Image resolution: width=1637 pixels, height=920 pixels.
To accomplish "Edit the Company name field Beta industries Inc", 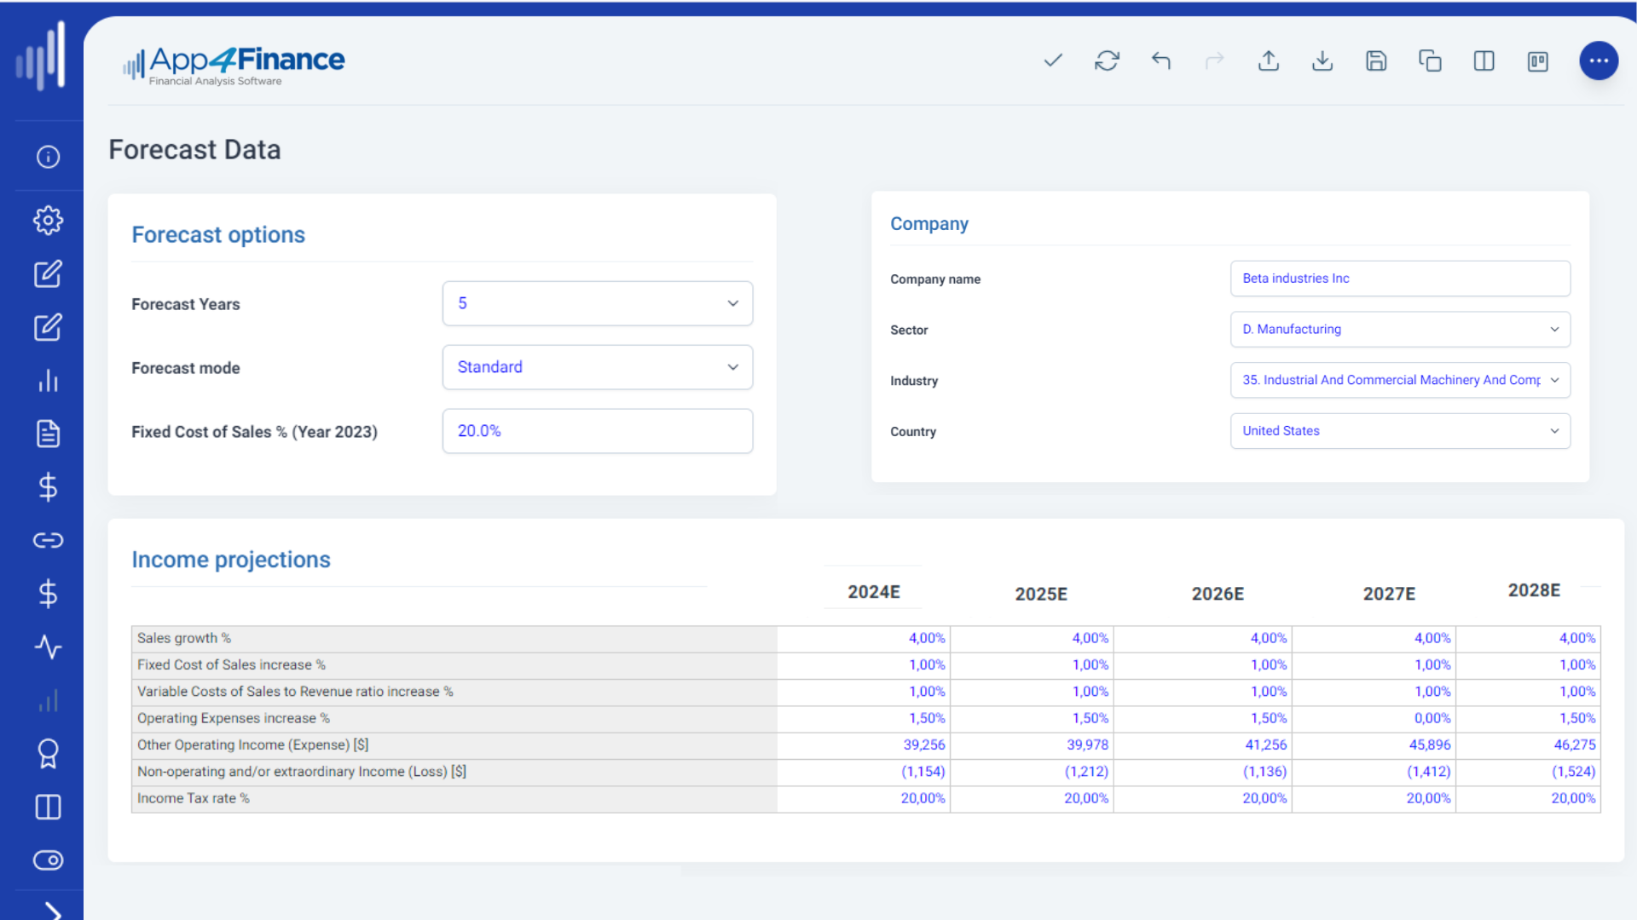I will pos(1399,279).
